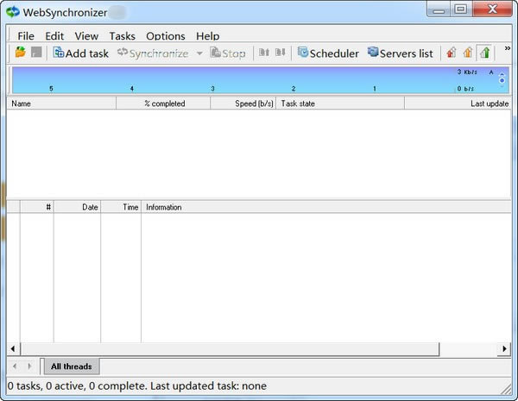Click the tab scroll left arrow
The width and height of the screenshot is (518, 401).
click(16, 367)
